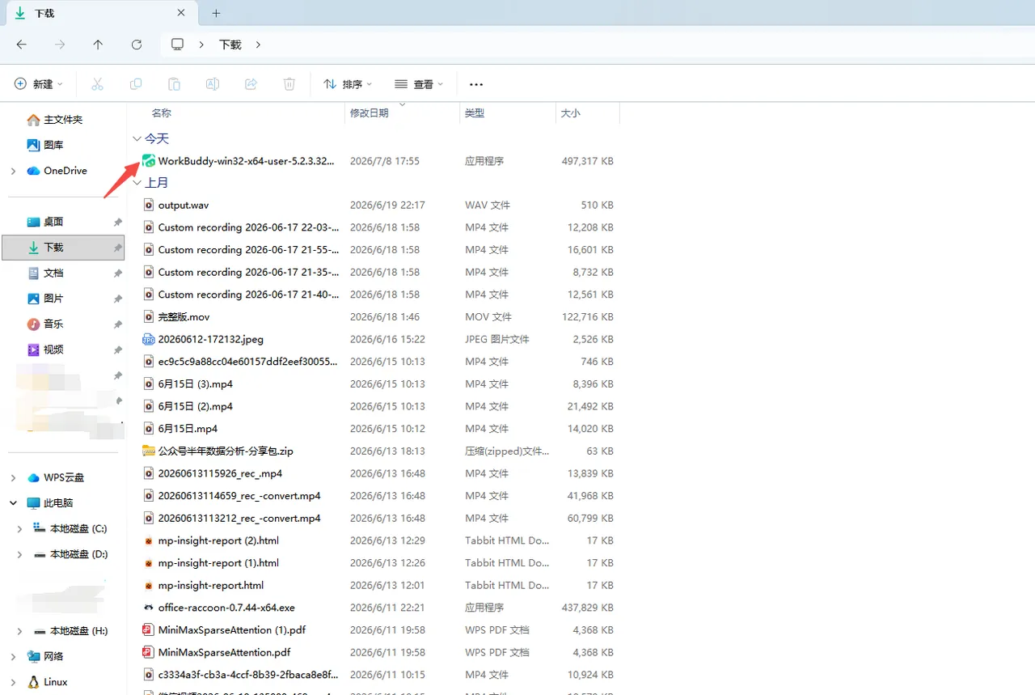Viewport: 1035px width, 695px height.
Task: Select the file 完整版.mov
Action: coord(184,317)
